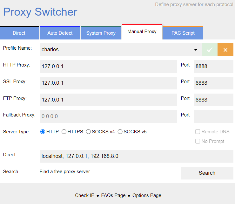Image resolution: width=235 pixels, height=204 pixels.
Task: Open the Profile Name dropdown arrow
Action: 196,50
